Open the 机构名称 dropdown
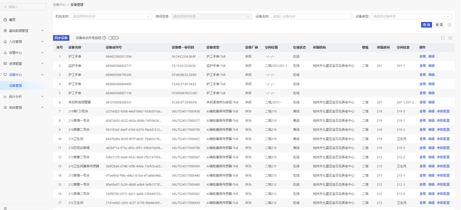461x210 pixels. pos(111,17)
